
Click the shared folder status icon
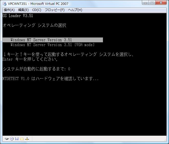point(22,139)
